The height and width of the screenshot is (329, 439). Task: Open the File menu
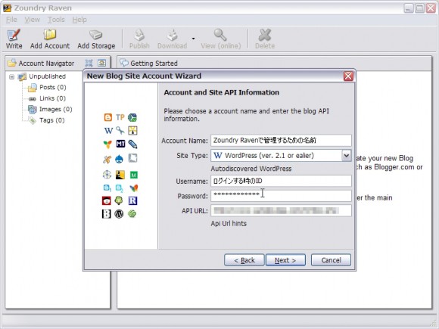[11, 20]
